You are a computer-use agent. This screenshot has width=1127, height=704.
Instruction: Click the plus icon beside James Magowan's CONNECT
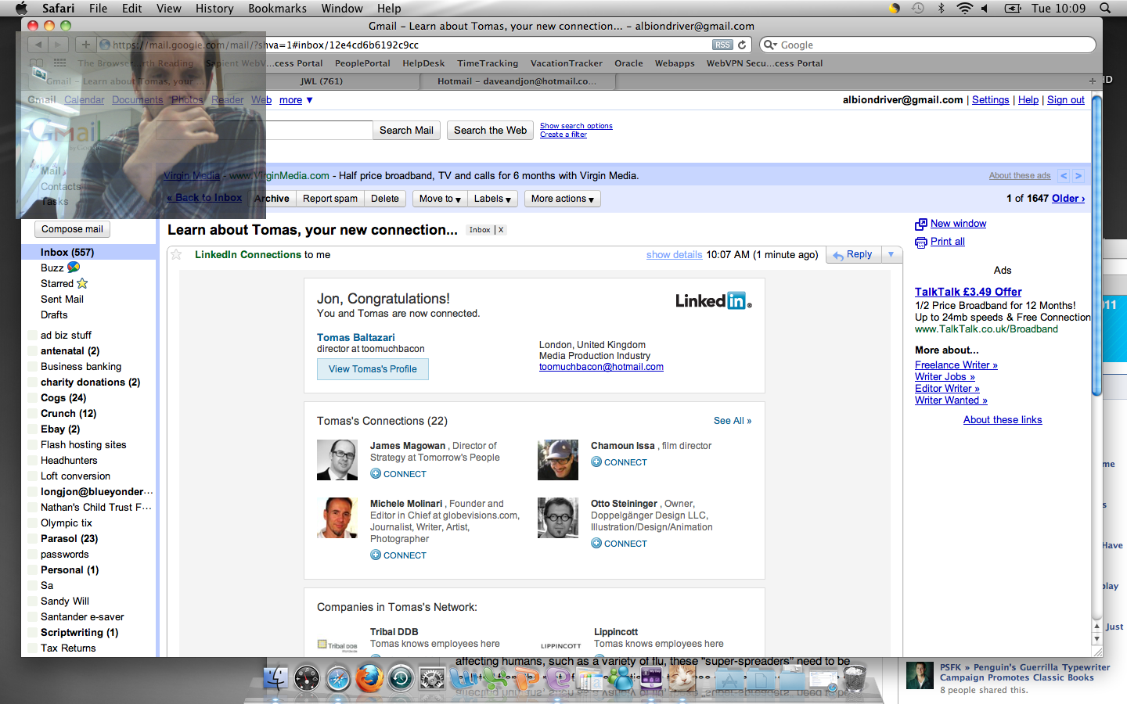point(376,474)
